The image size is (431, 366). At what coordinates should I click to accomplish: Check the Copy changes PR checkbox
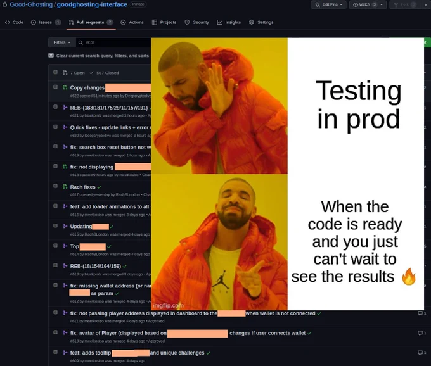(56, 87)
